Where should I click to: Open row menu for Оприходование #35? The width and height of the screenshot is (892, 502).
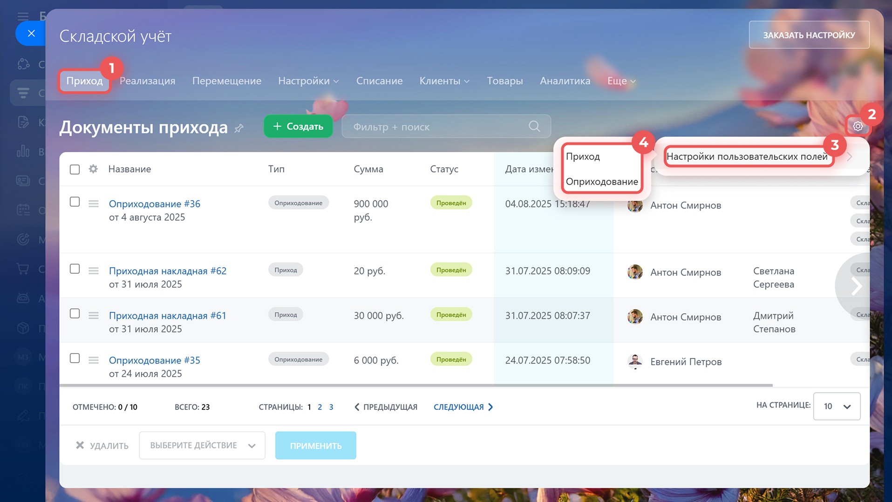(94, 360)
